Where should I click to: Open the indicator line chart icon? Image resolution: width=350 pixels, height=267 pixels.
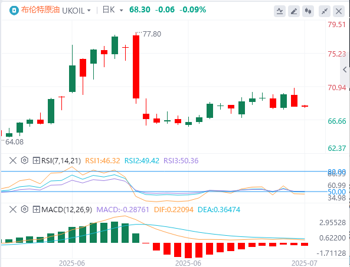(280, 11)
